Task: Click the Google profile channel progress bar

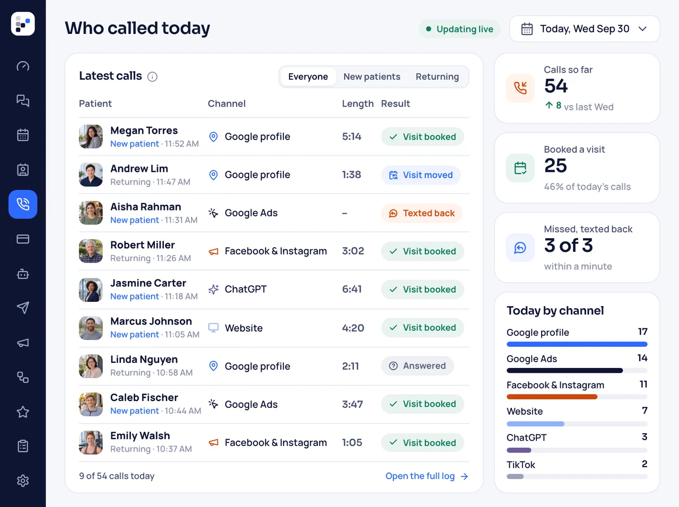Action: pos(577,344)
